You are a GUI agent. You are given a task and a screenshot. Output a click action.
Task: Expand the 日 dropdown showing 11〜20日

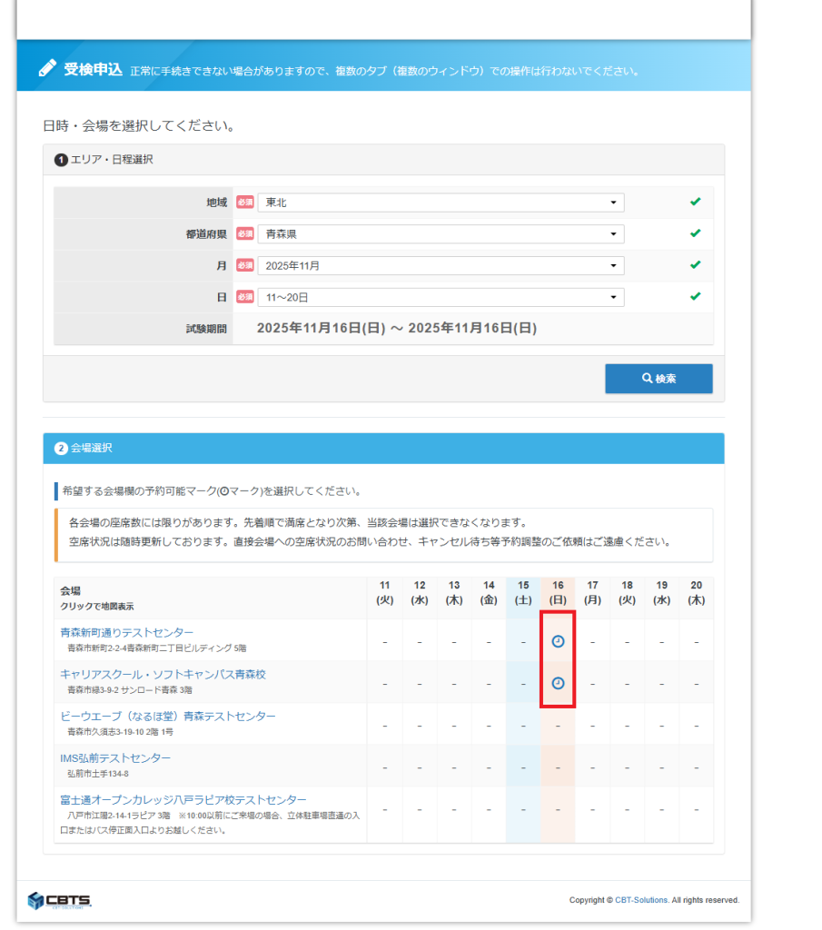(x=441, y=298)
